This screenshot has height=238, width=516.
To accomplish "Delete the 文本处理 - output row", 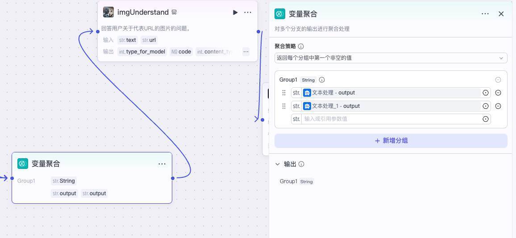I will (498, 93).
